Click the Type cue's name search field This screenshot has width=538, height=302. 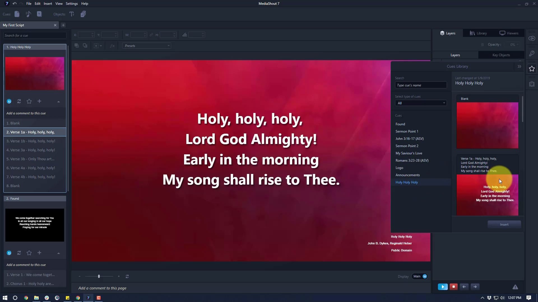coord(421,85)
